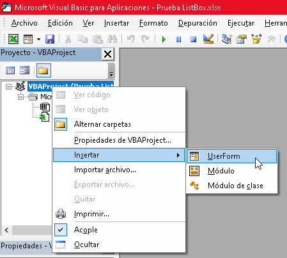The image size is (287, 258).
Task: Click the Undo arrow toolbar icon
Action: [131, 39]
